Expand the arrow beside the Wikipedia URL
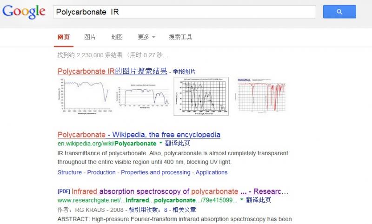Image resolution: width=372 pixels, height=224 pixels. 160,143
